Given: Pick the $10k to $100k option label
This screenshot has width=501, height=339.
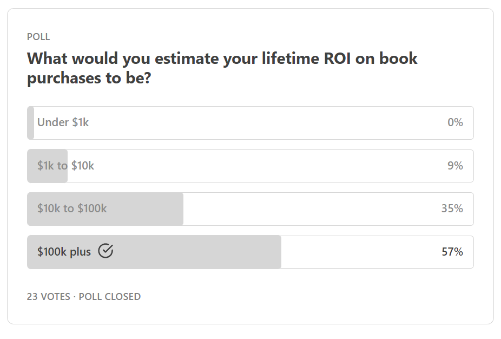Looking at the screenshot, I should 72,208.
